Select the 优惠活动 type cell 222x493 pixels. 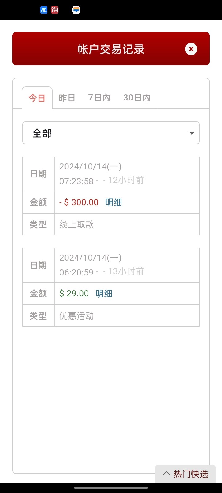coord(76,316)
